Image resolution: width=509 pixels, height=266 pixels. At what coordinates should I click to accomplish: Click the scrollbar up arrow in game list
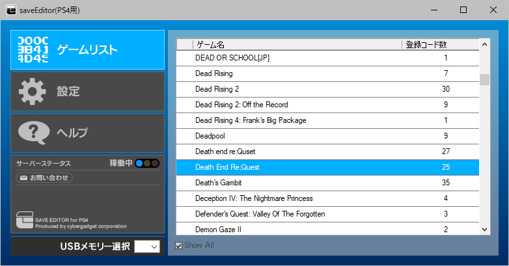pyautogui.click(x=484, y=45)
